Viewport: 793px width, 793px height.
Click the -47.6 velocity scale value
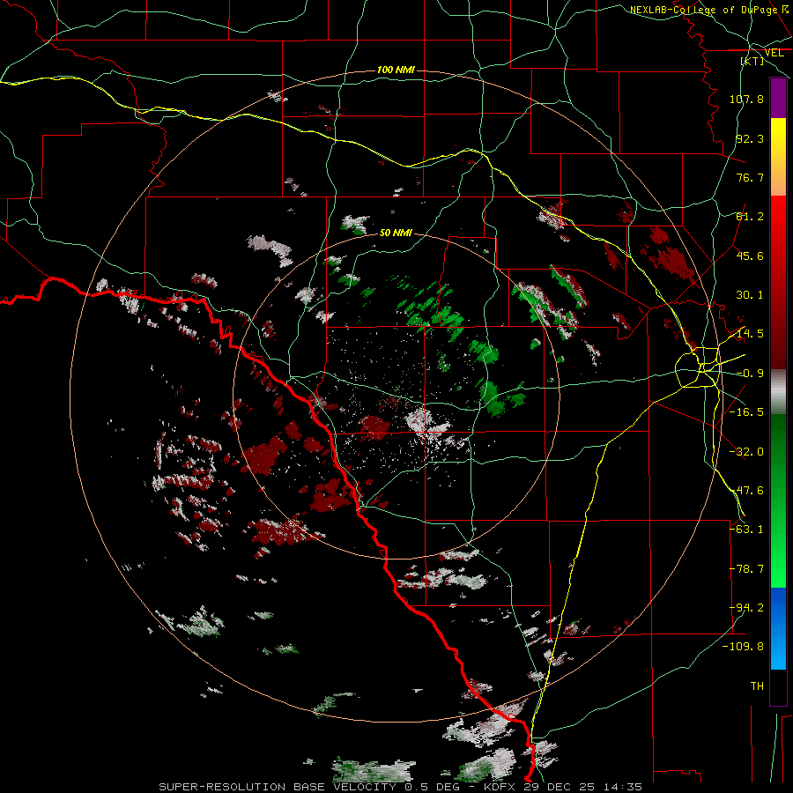pos(746,491)
